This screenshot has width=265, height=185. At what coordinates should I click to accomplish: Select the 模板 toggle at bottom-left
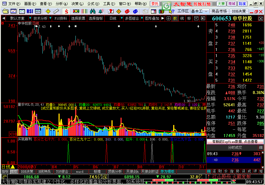click(x=14, y=172)
